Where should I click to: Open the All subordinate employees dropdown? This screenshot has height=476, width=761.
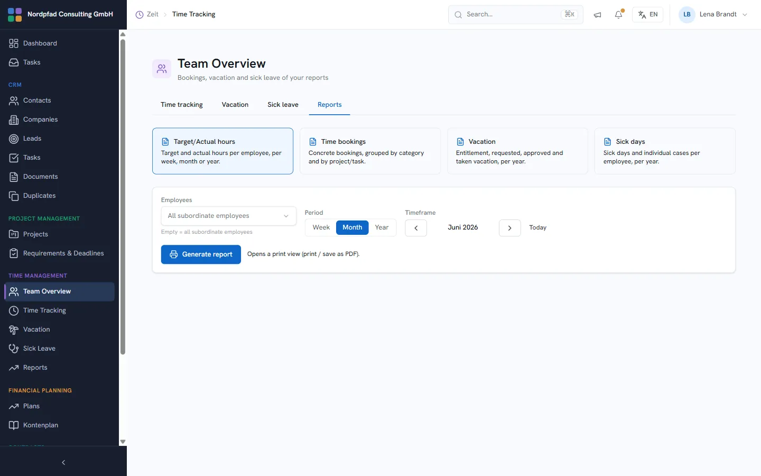click(x=228, y=216)
